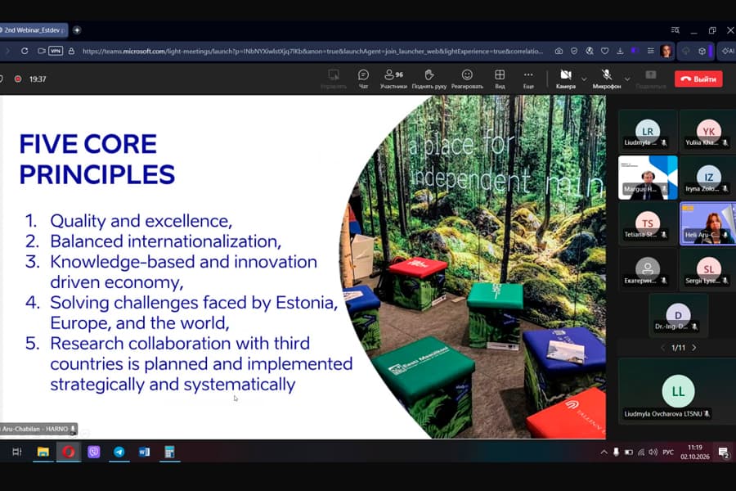Select the 2nd Webinar_Estdev tab
Viewport: 736px width, 491px height.
[33, 30]
